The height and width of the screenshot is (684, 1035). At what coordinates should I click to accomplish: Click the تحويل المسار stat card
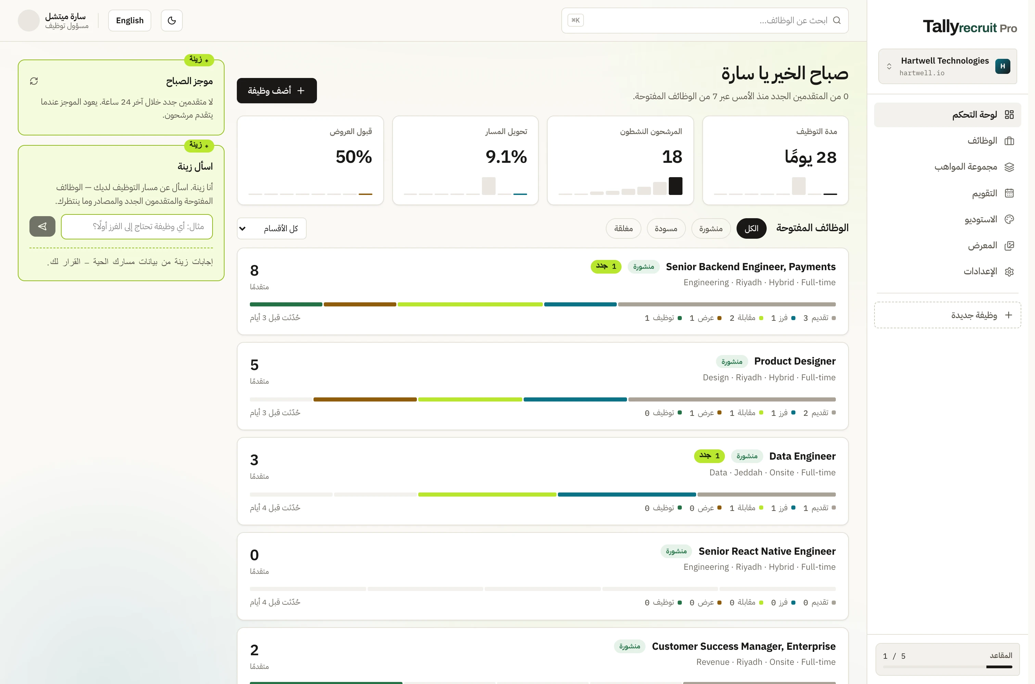465,160
